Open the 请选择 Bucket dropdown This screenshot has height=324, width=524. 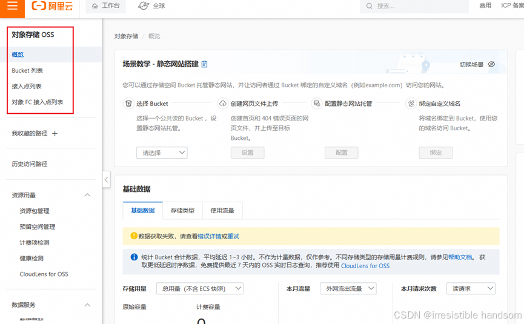click(x=162, y=153)
